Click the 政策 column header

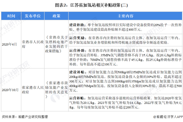click(56, 16)
